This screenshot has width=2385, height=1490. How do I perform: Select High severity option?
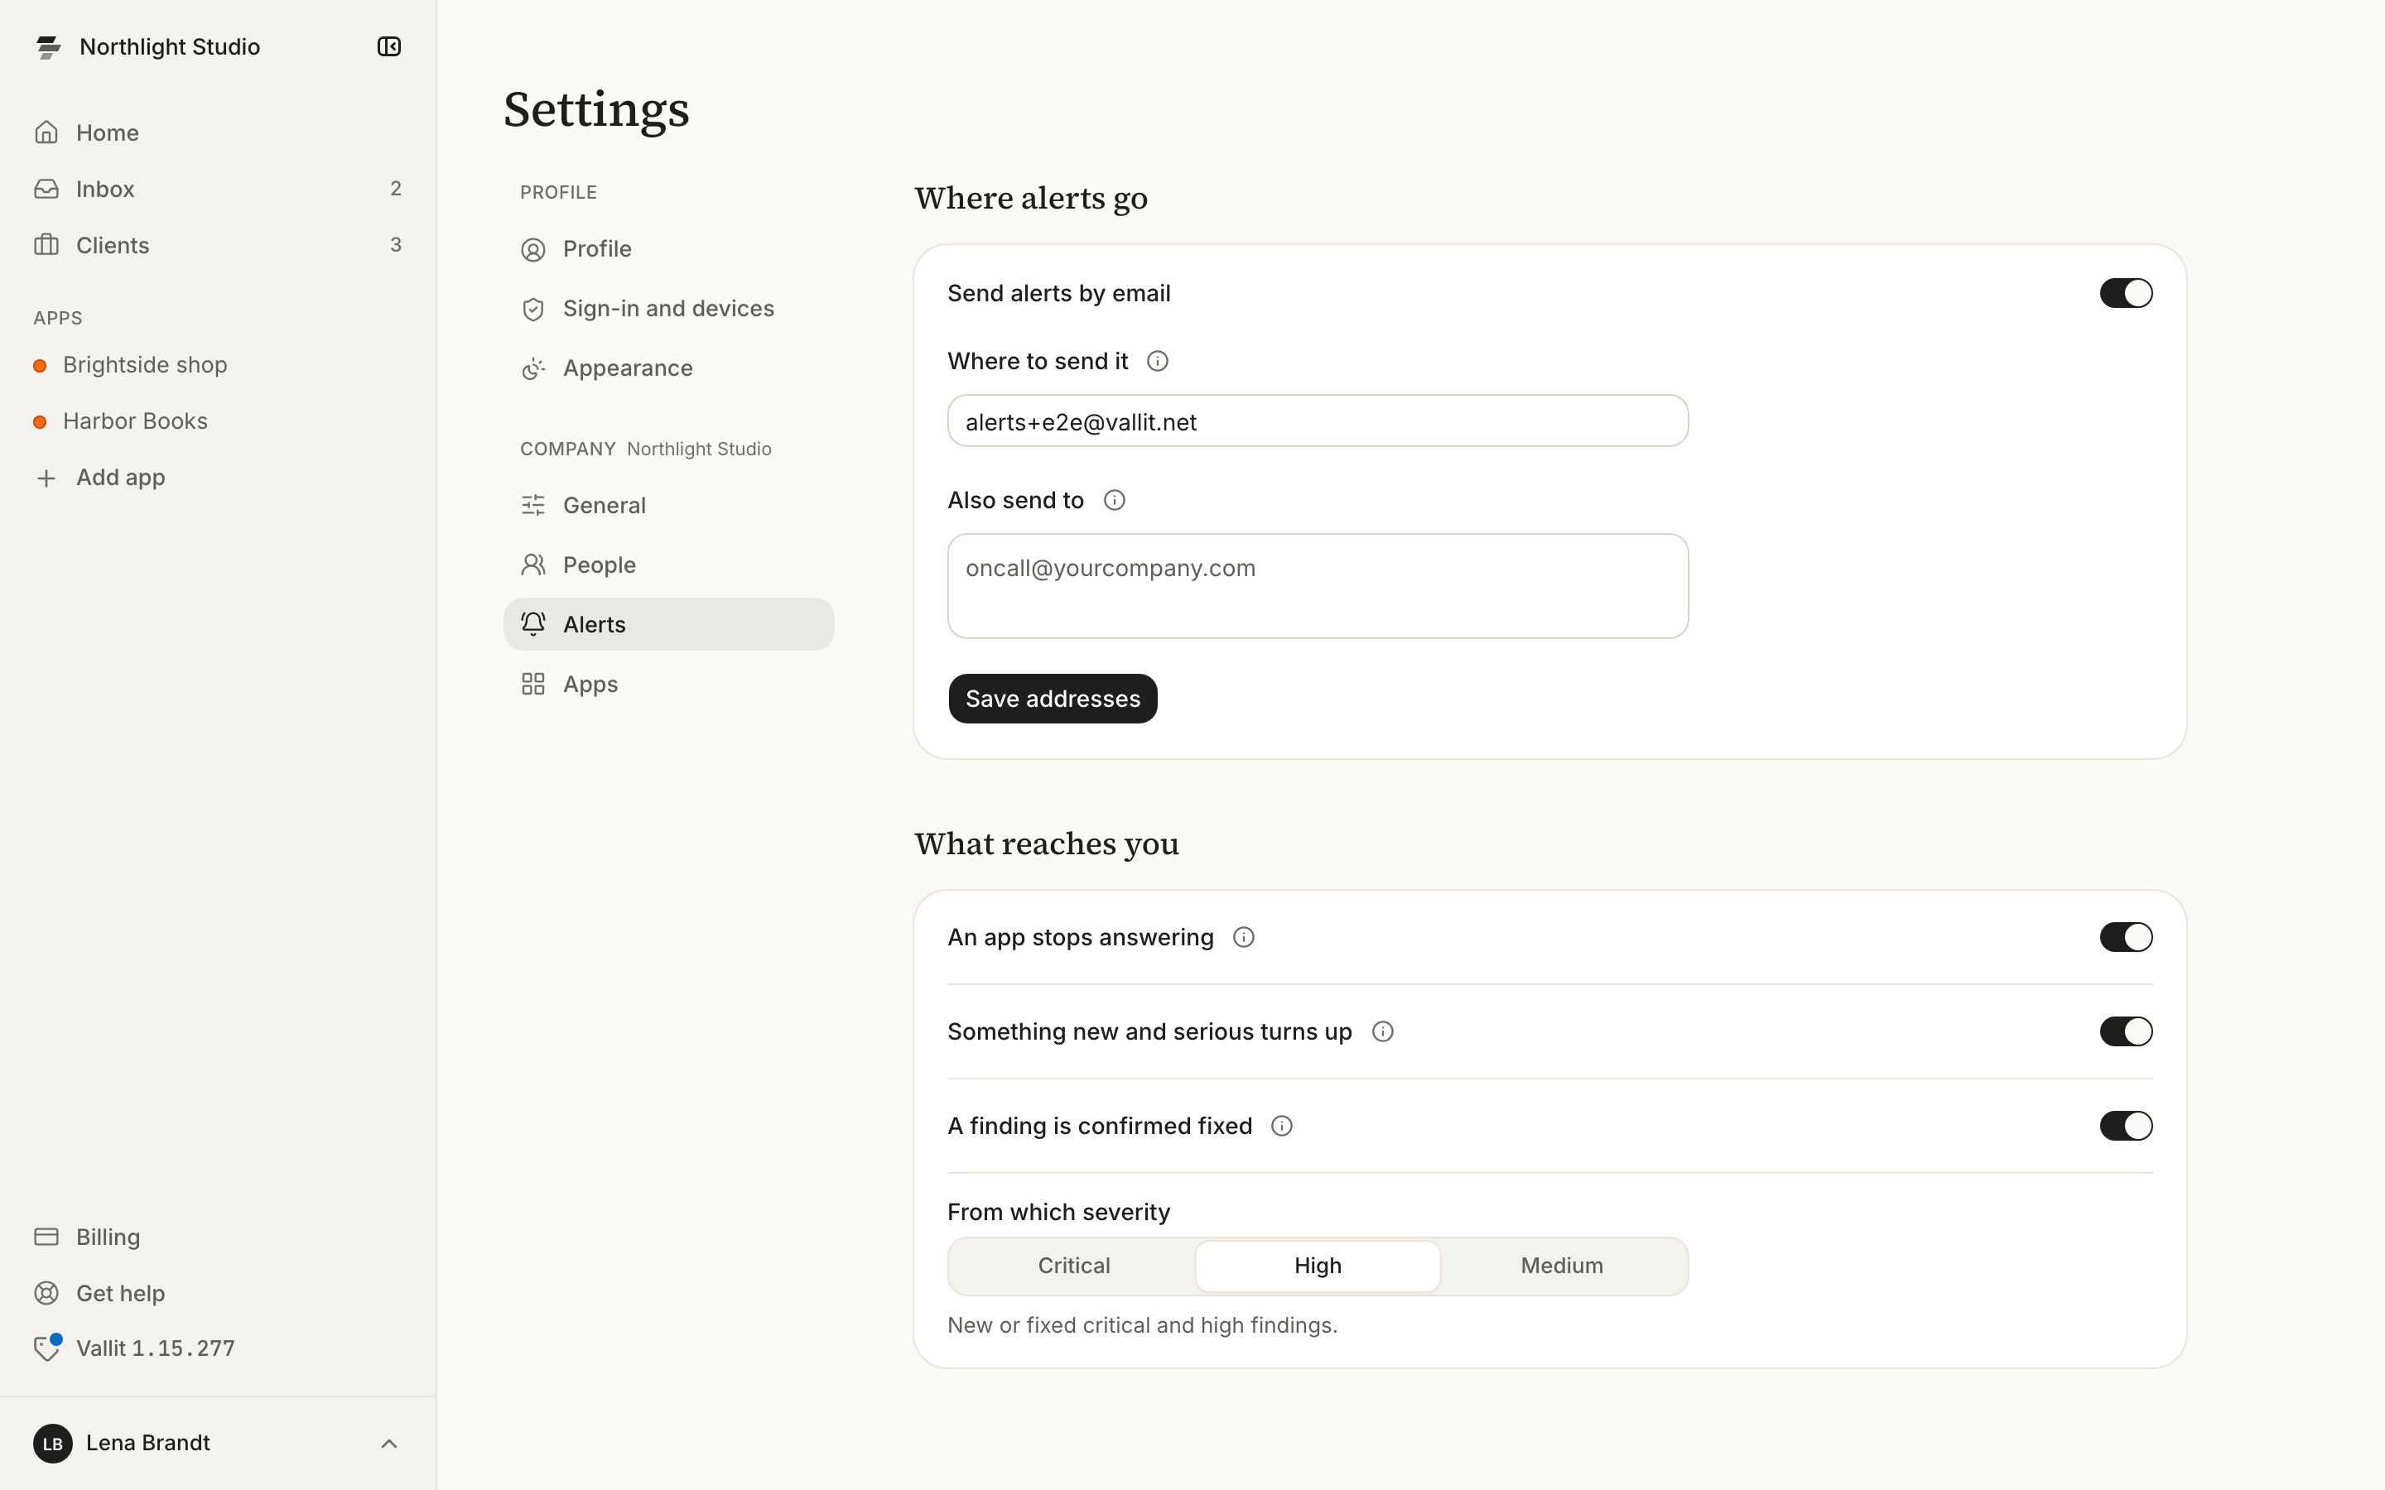(1318, 1266)
